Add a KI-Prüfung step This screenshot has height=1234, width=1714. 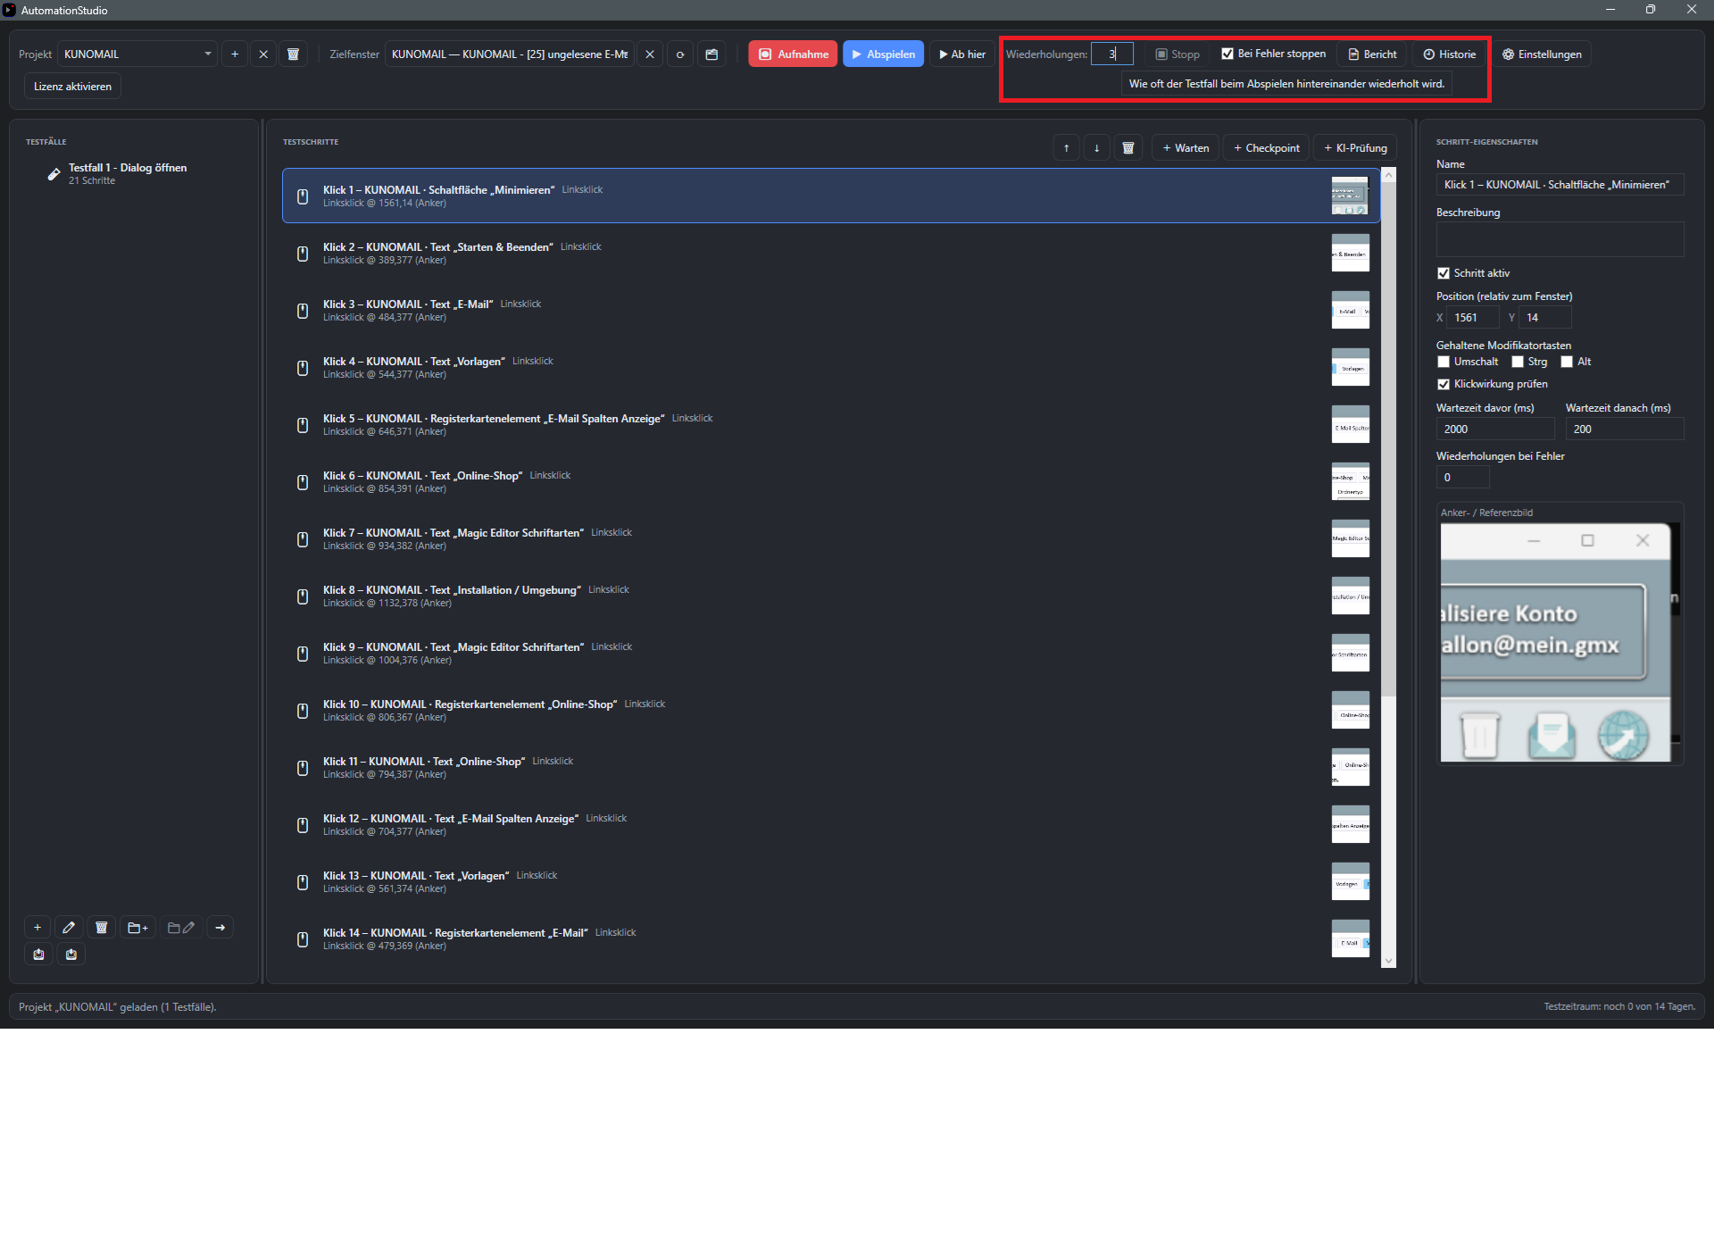tap(1355, 148)
